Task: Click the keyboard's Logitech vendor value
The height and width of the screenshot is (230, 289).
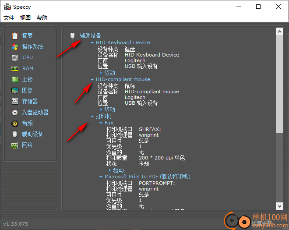Action: (x=135, y=60)
